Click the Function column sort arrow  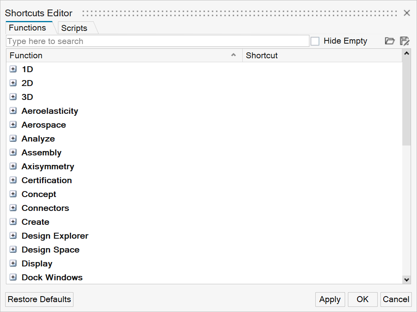point(234,55)
